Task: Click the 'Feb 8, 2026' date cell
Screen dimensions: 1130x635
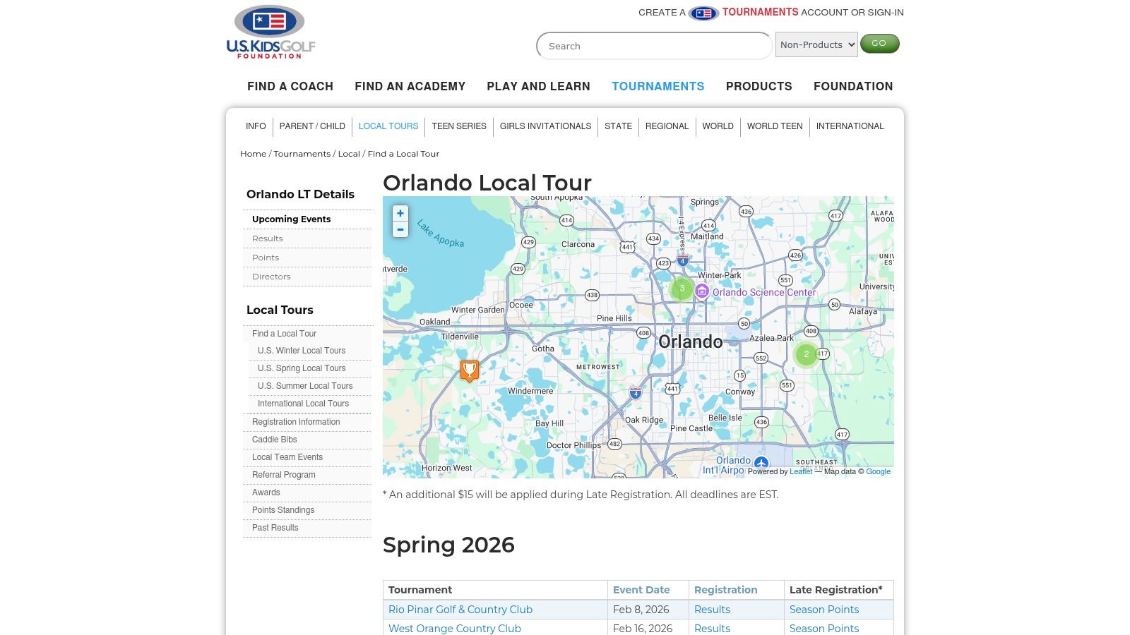Action: click(x=648, y=610)
